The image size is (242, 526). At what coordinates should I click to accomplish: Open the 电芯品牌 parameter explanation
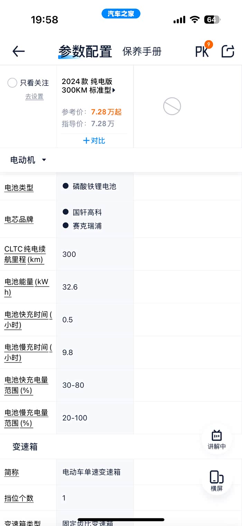19,219
